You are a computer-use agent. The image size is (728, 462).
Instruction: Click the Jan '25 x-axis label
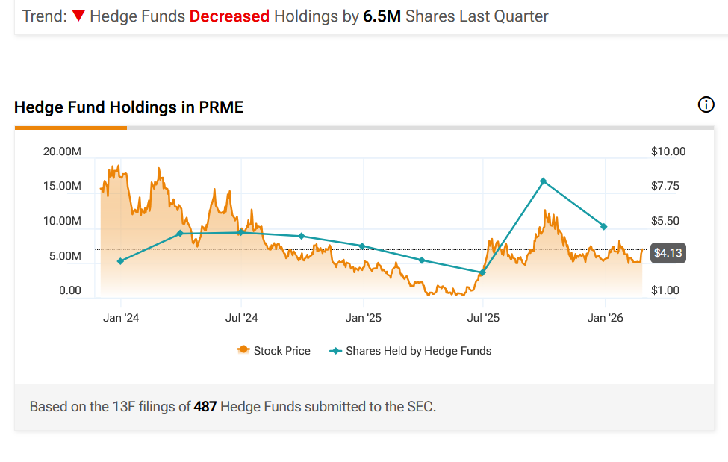pyautogui.click(x=364, y=318)
